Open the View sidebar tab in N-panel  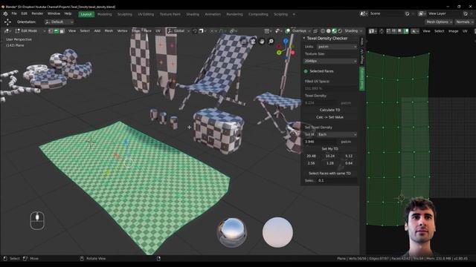pos(362,42)
